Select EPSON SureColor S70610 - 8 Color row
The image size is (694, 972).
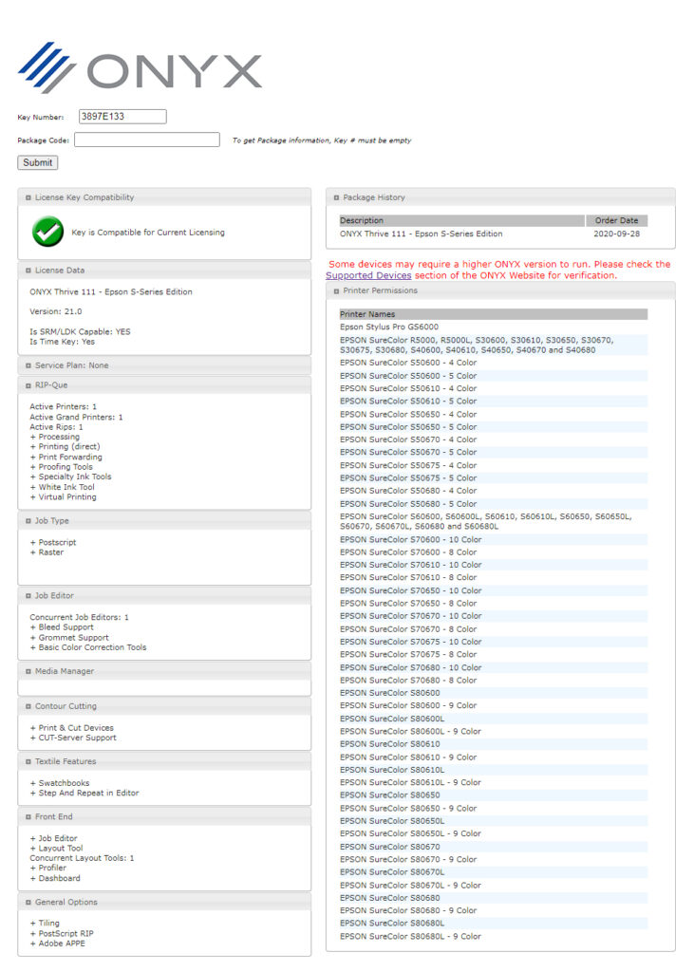coord(493,577)
